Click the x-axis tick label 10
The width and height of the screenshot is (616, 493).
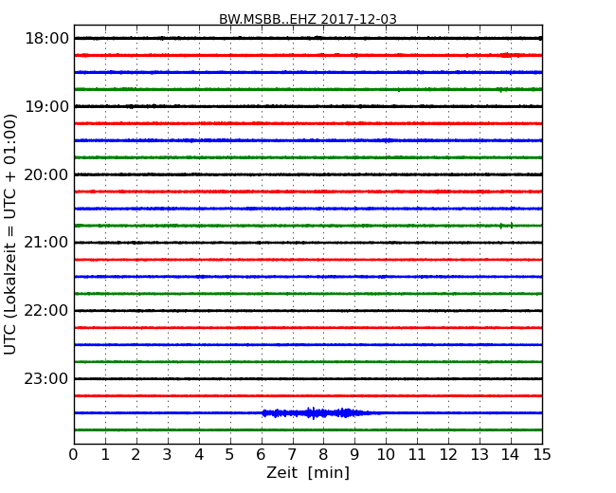click(x=386, y=454)
